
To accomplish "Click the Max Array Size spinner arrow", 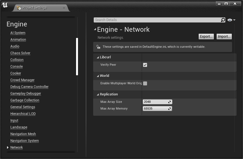I will point(169,102).
